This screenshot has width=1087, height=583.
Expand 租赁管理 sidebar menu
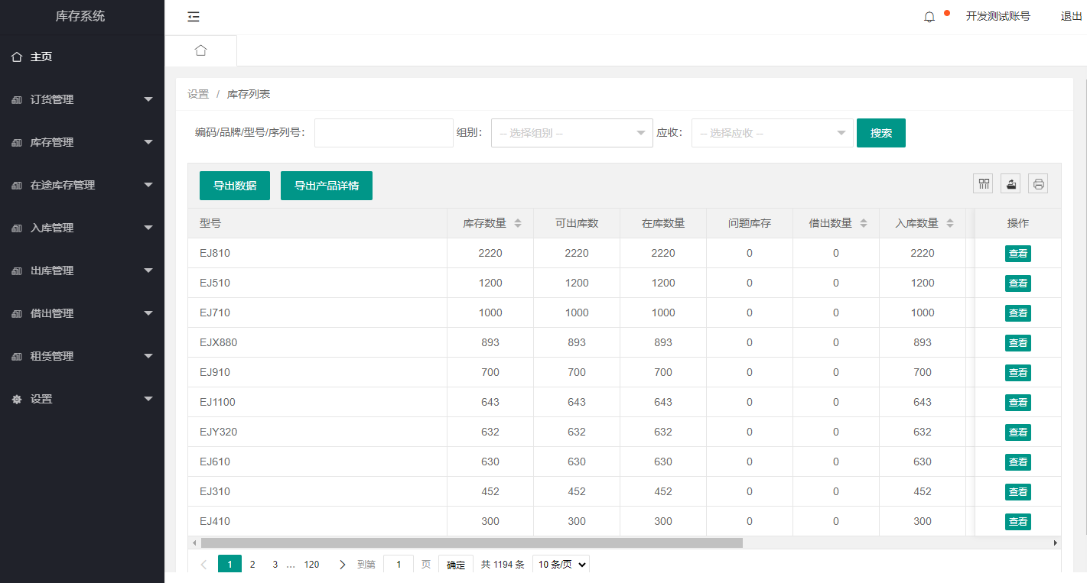82,356
